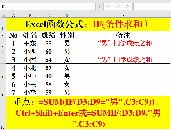Screen dimensions: 171x130
Task: Click the '姓名' header cell
Action: pos(30,35)
